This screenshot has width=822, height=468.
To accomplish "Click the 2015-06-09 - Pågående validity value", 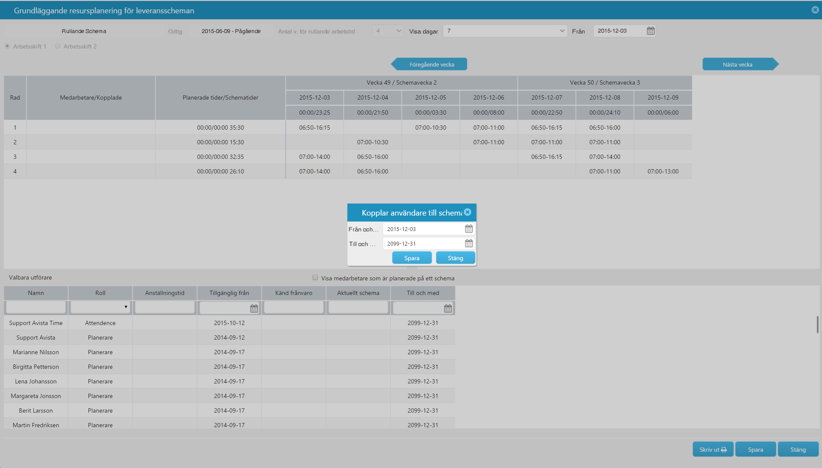I will (231, 31).
